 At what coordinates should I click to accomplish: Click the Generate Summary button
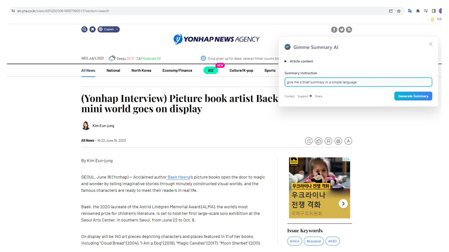[413, 96]
